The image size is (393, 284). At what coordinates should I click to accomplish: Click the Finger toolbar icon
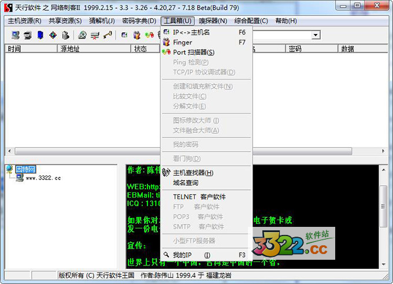click(136, 35)
